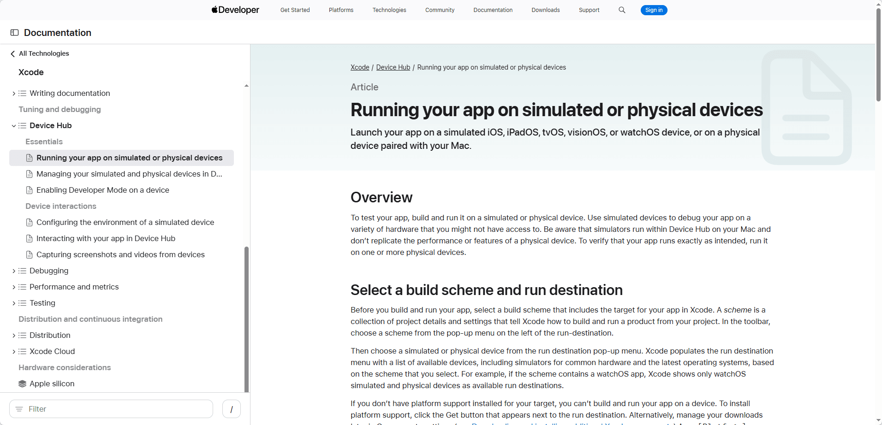Open Enabling Developer Mode on a device
Viewport: 882px width, 425px height.
point(103,190)
